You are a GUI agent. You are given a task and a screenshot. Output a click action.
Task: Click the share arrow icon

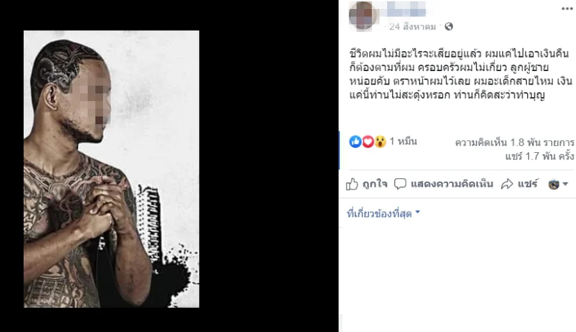pyautogui.click(x=507, y=184)
